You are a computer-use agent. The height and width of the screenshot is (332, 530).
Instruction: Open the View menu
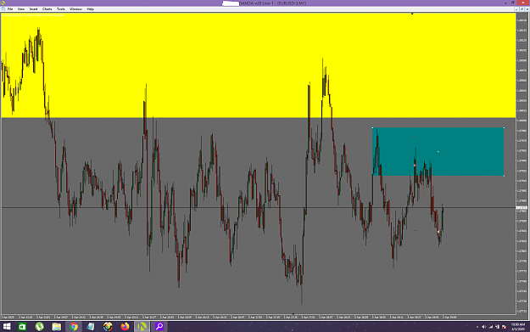[21, 9]
